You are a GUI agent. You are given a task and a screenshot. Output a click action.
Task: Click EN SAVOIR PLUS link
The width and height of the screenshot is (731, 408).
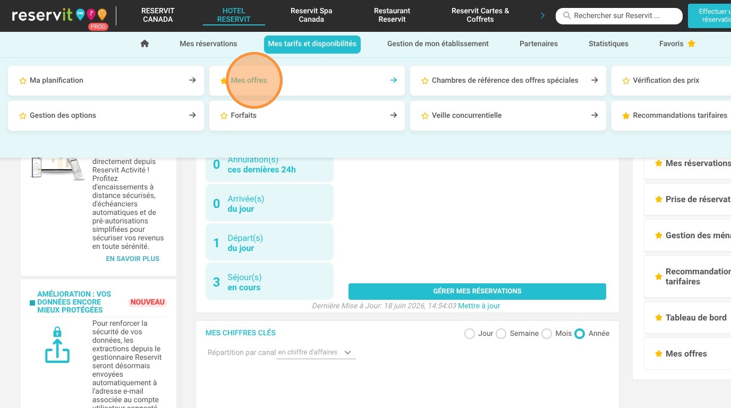[x=133, y=259]
